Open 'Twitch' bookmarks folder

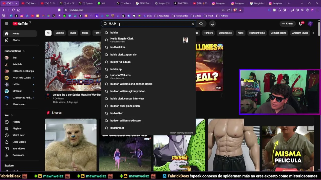209,16
